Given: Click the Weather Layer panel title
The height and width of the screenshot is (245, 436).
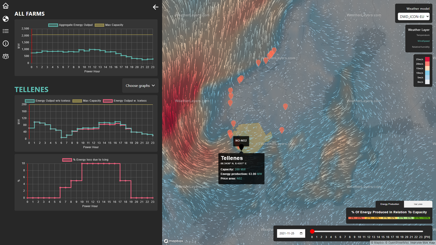Looking at the screenshot, I should click(x=419, y=30).
